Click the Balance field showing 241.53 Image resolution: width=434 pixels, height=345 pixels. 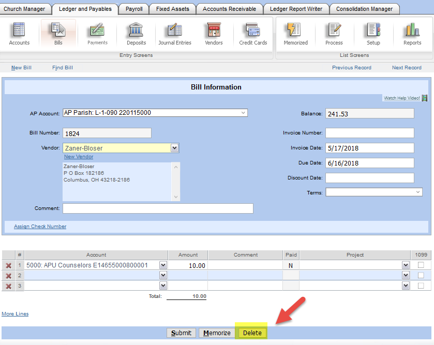tap(370, 113)
